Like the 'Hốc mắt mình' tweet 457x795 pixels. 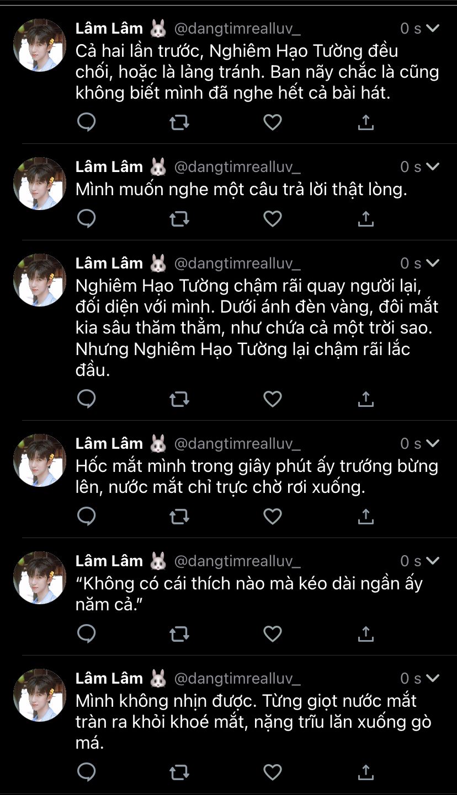click(272, 517)
